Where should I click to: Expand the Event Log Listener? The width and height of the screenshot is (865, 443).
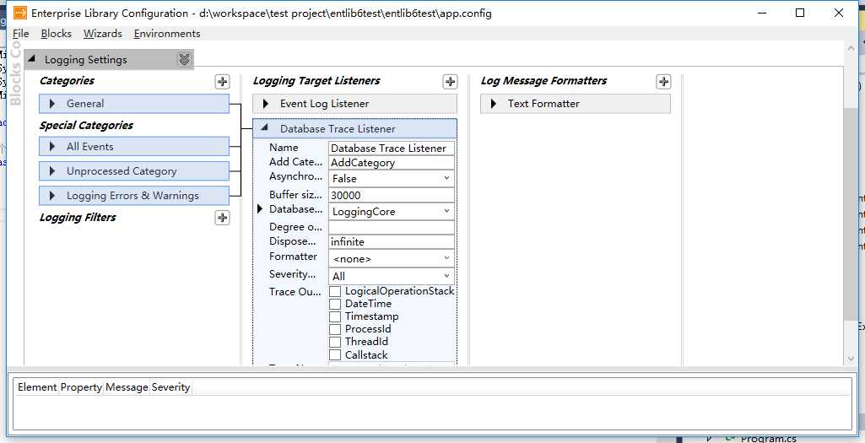(266, 103)
